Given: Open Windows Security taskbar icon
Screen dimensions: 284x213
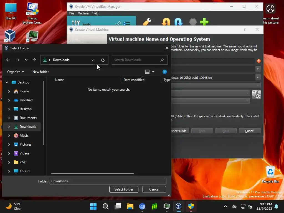Looking at the screenshot, I should click(191, 206).
